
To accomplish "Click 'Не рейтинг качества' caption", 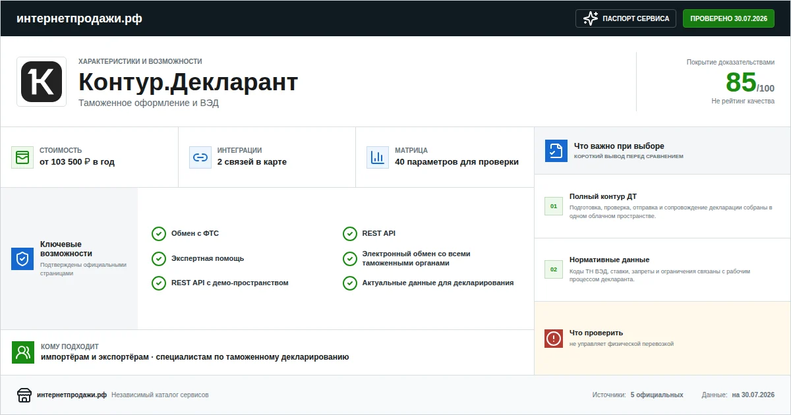I will [x=743, y=101].
